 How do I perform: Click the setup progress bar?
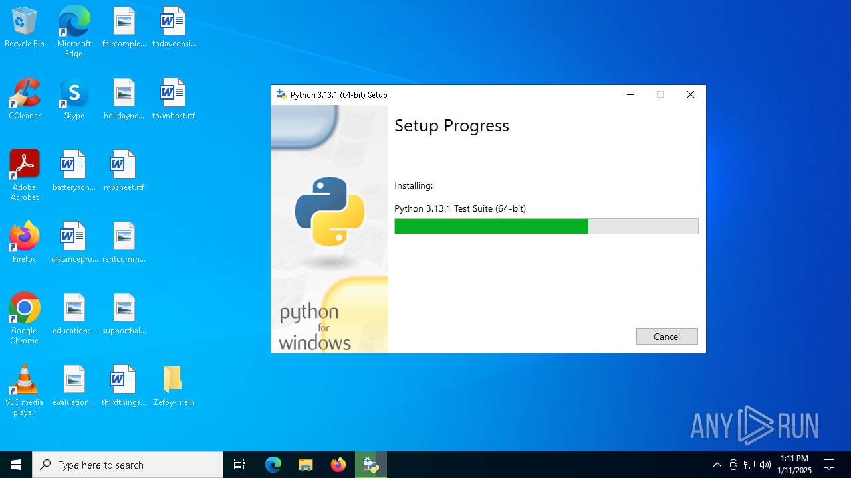547,226
